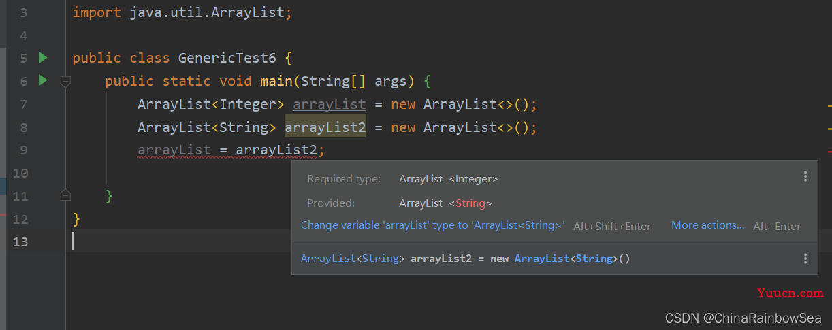Image resolution: width=832 pixels, height=330 pixels.
Task: Open three-dot menu beside arrayList2 declaration preview
Action: click(805, 259)
